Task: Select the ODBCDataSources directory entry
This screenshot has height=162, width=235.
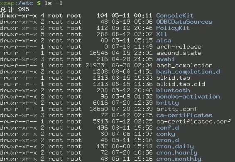Action: click(184, 22)
